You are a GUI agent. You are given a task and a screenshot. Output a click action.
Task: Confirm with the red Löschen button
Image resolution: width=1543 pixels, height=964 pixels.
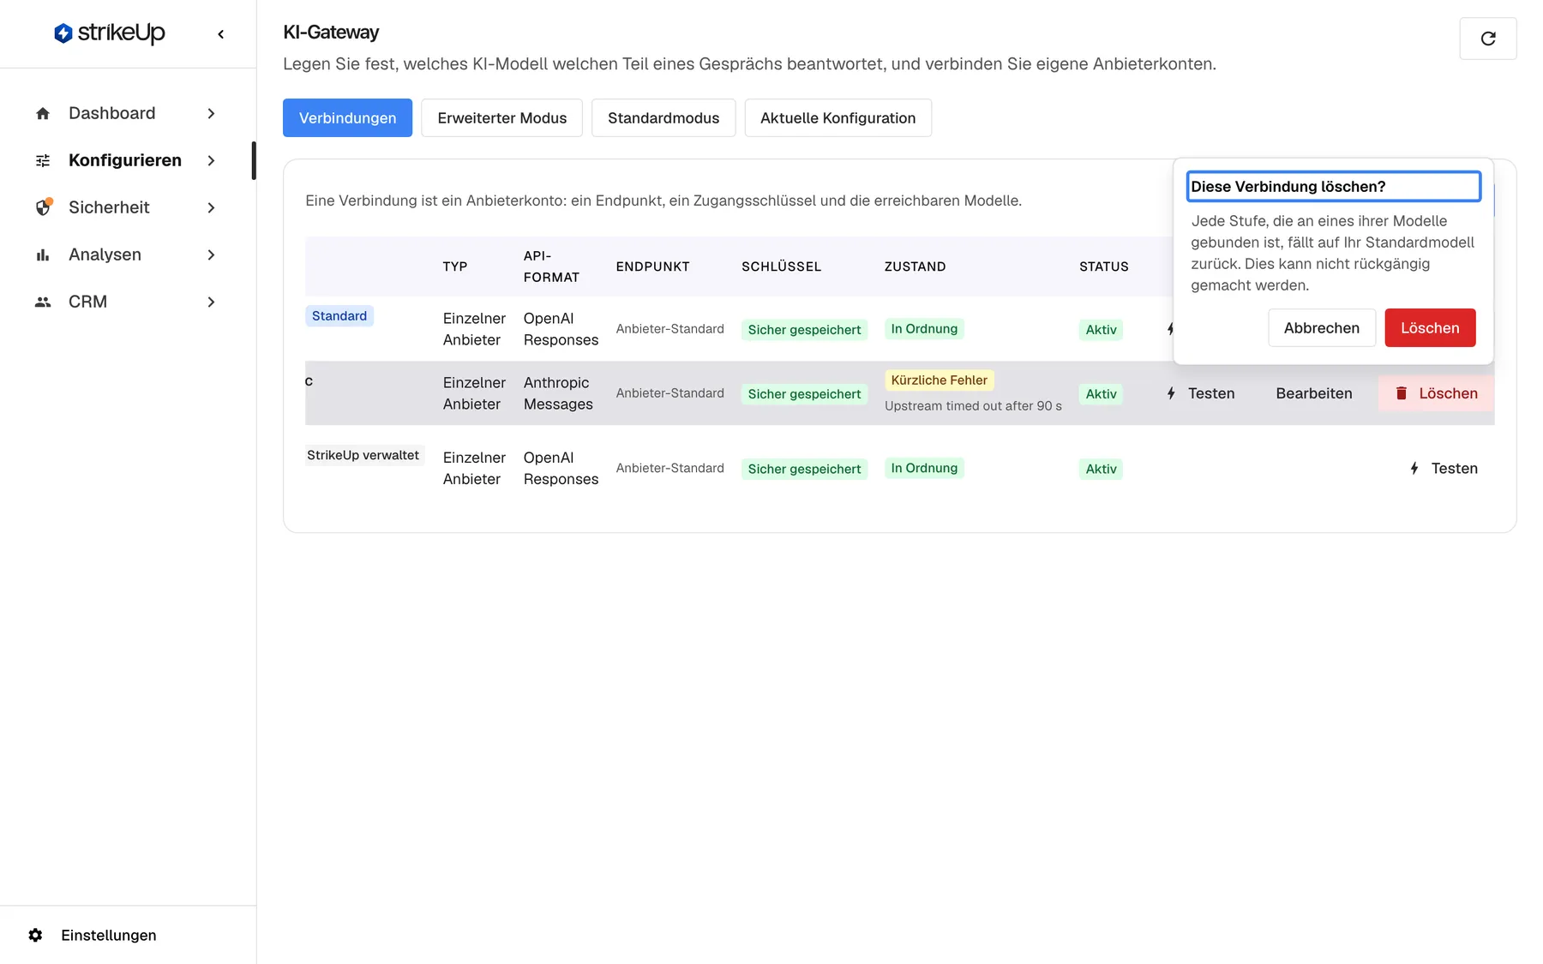tap(1430, 327)
